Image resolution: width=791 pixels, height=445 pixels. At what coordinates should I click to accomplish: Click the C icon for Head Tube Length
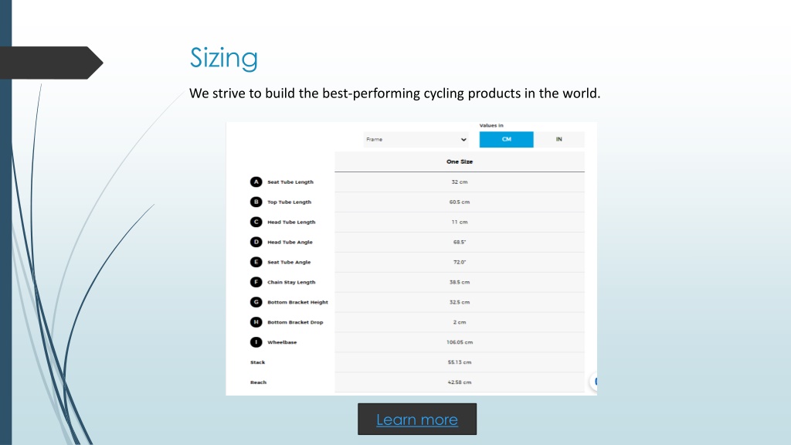pos(256,222)
